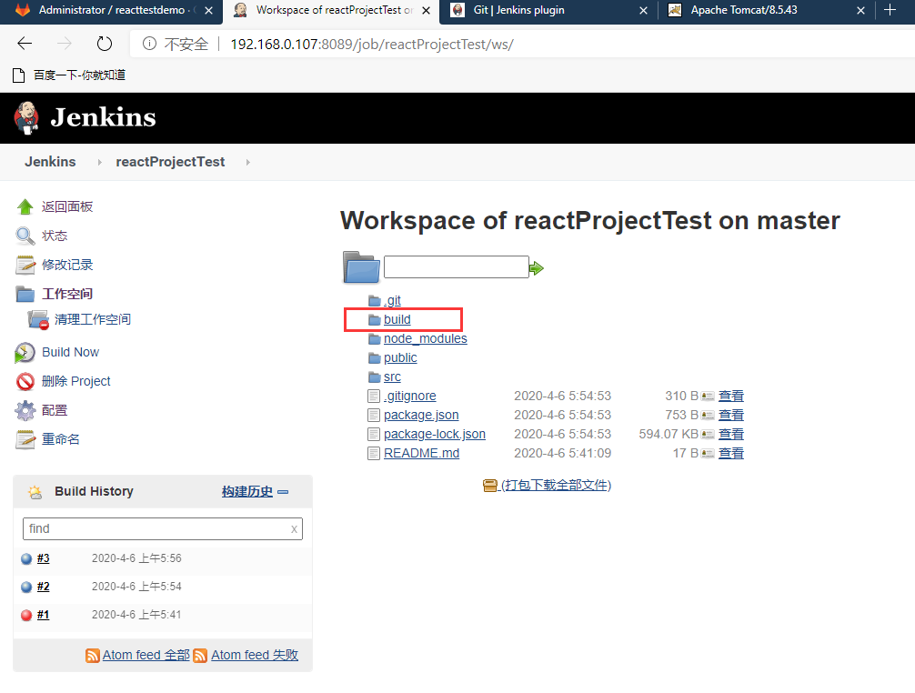Open a new browser tab with plus button
This screenshot has height=693, width=915.
coord(890,10)
